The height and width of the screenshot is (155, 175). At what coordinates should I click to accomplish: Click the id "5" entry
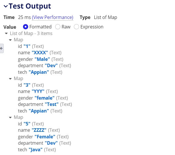coord(31,124)
